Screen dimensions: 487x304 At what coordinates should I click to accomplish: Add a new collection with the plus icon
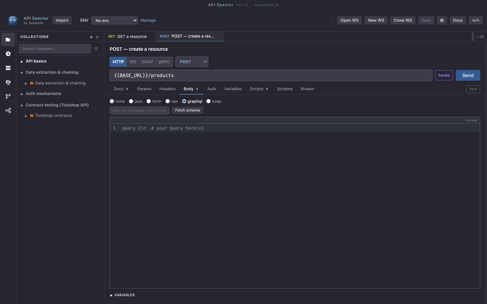point(91,37)
